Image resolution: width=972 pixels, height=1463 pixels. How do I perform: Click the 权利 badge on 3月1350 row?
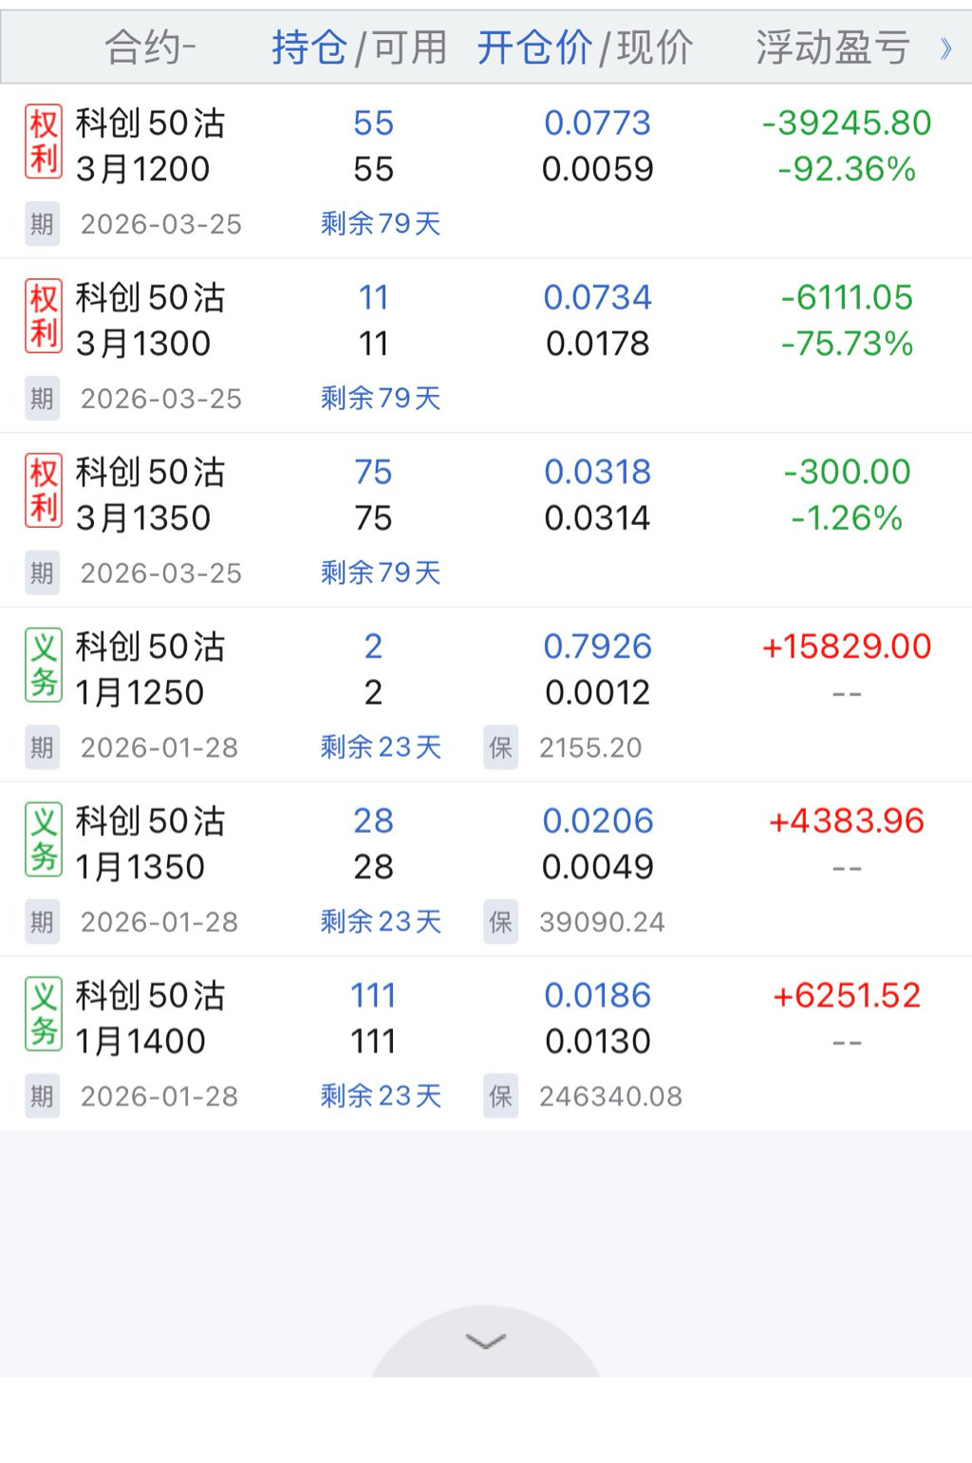coord(44,492)
